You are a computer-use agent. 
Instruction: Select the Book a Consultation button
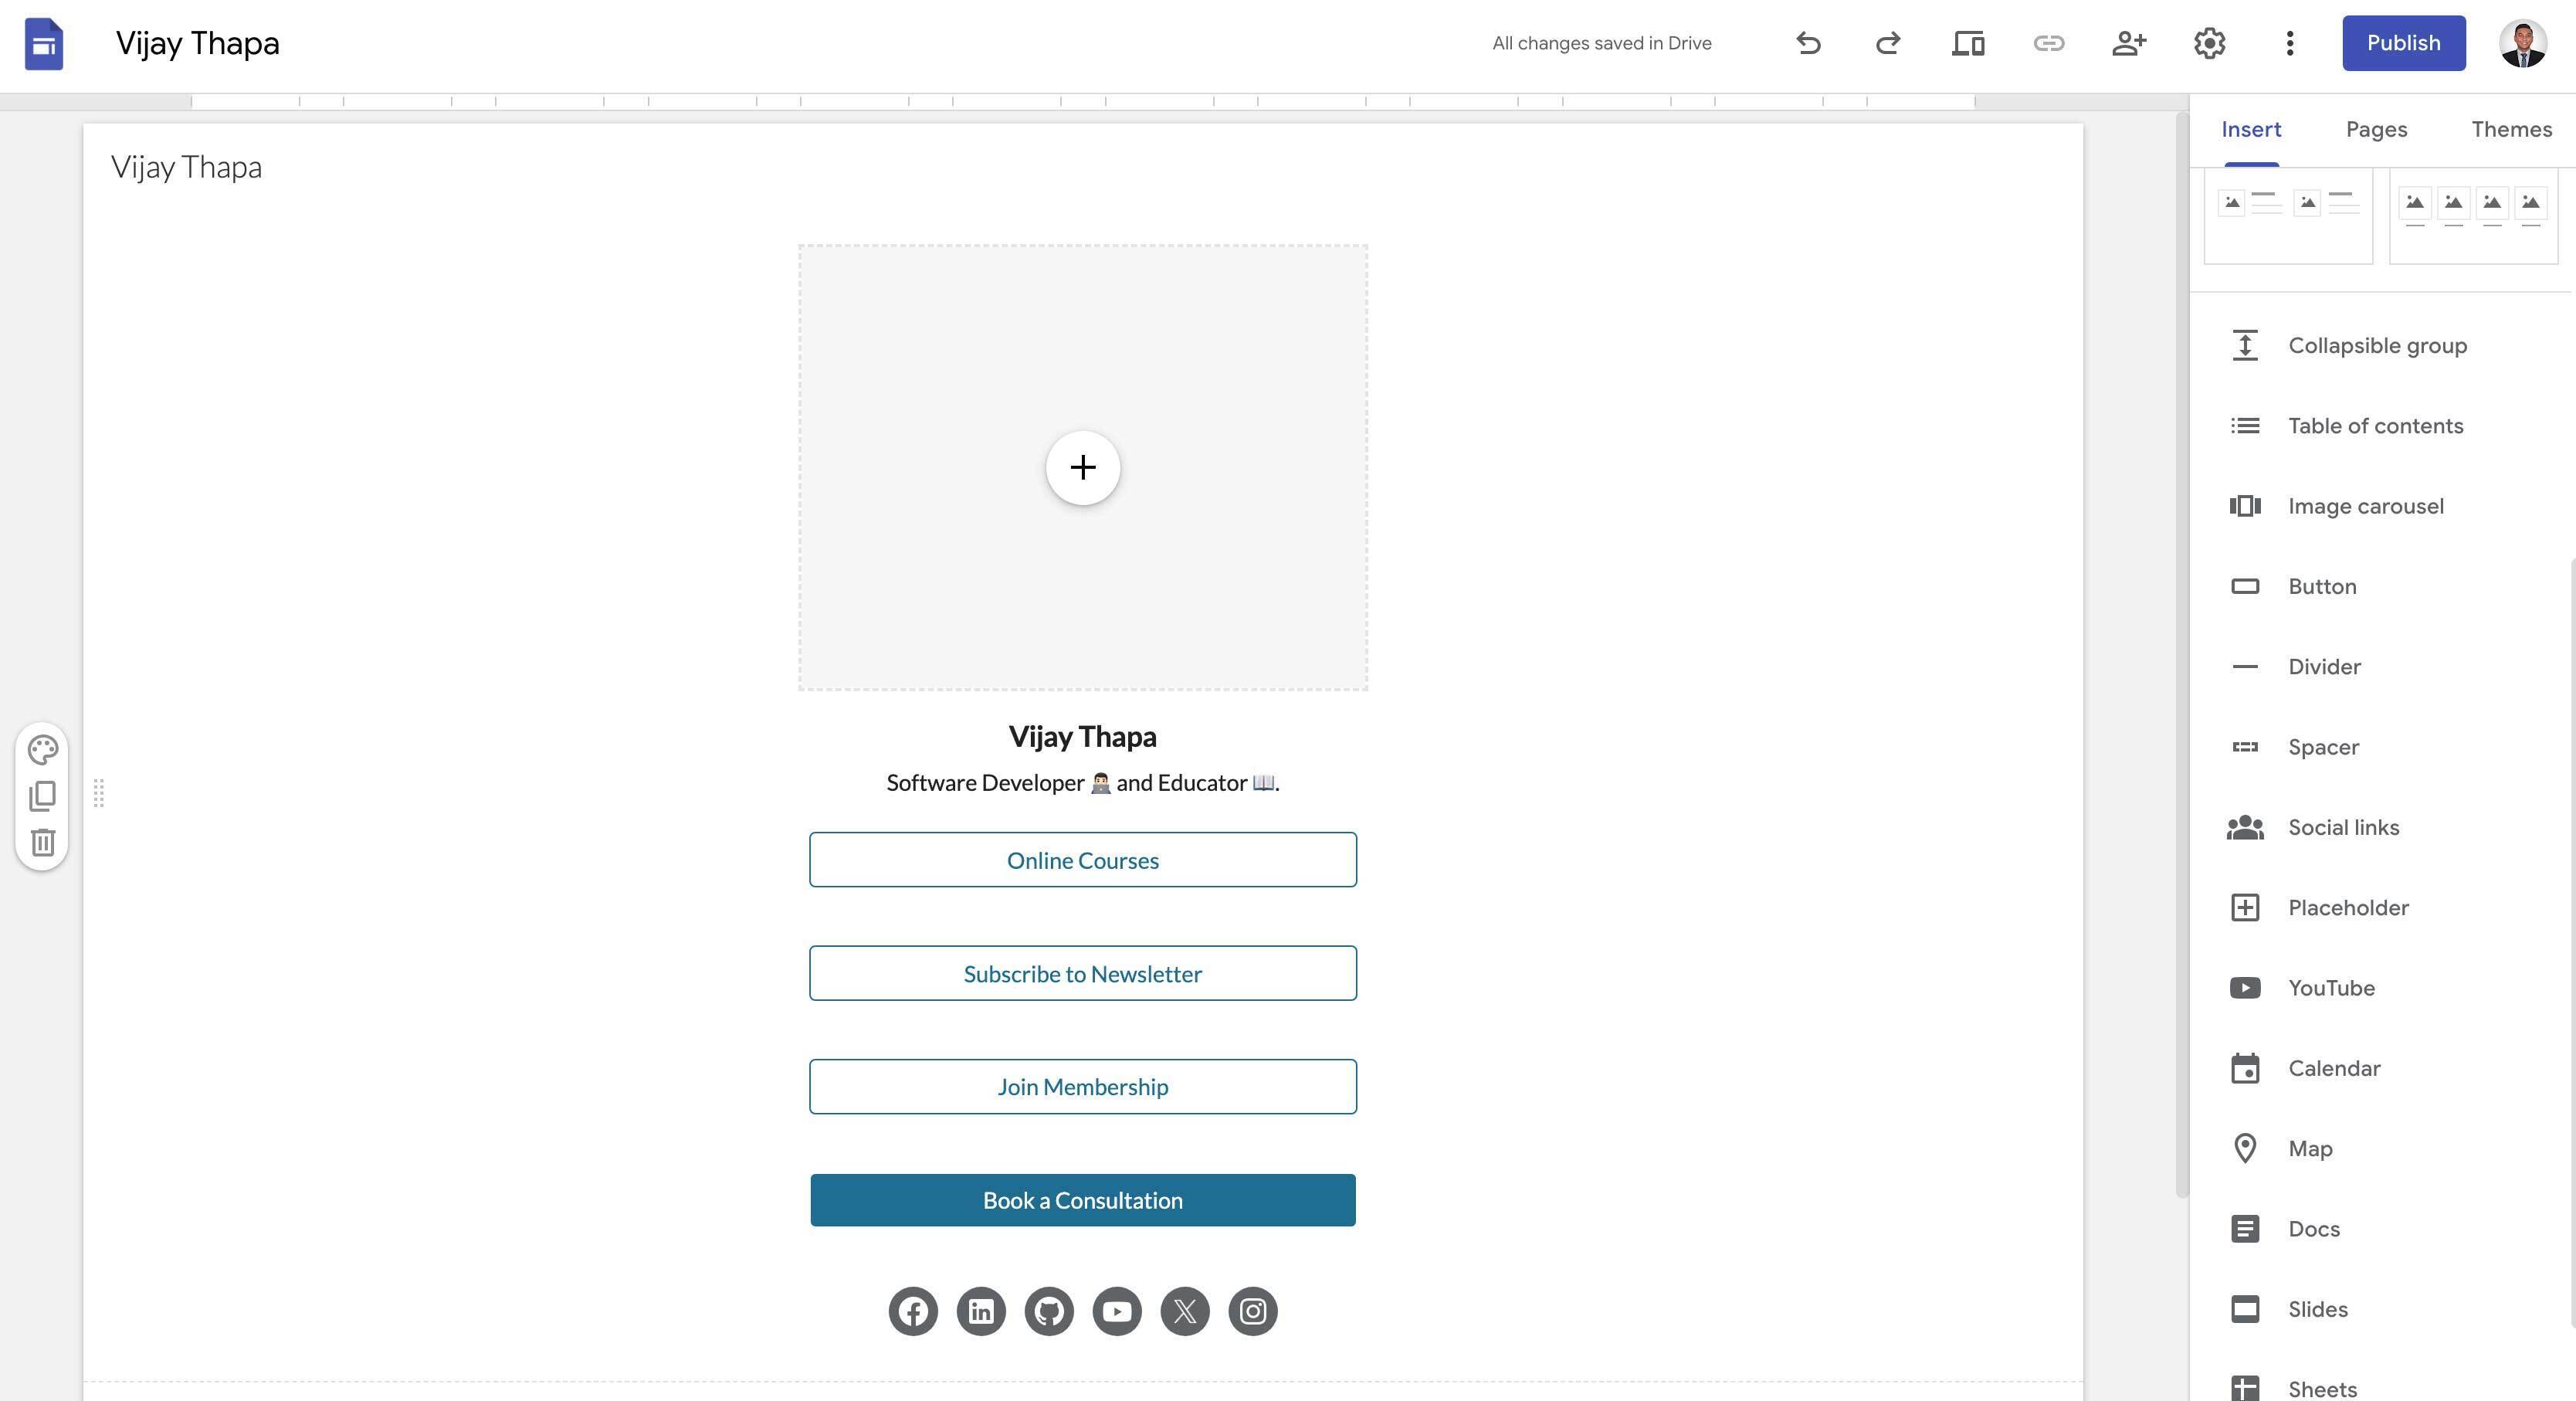coord(1083,1200)
